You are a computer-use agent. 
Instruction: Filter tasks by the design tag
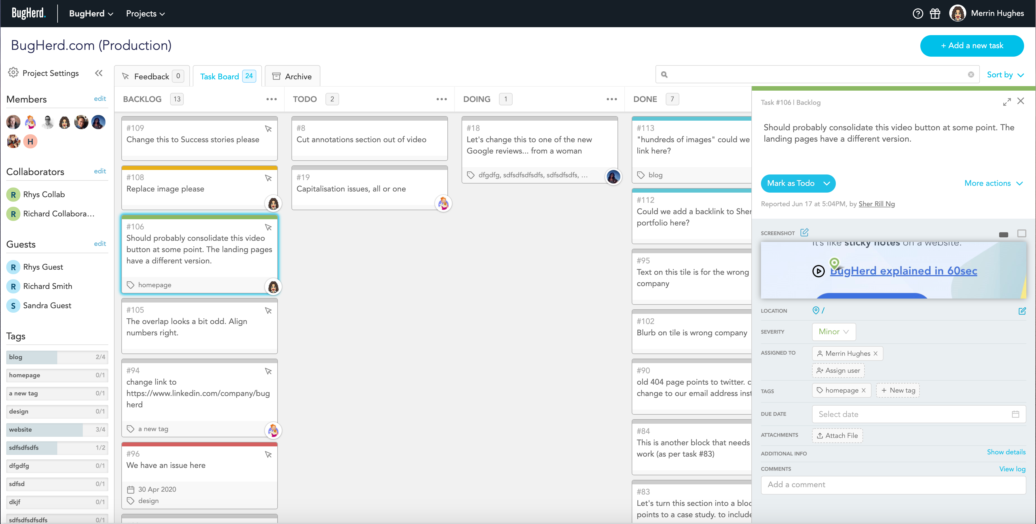click(x=57, y=412)
